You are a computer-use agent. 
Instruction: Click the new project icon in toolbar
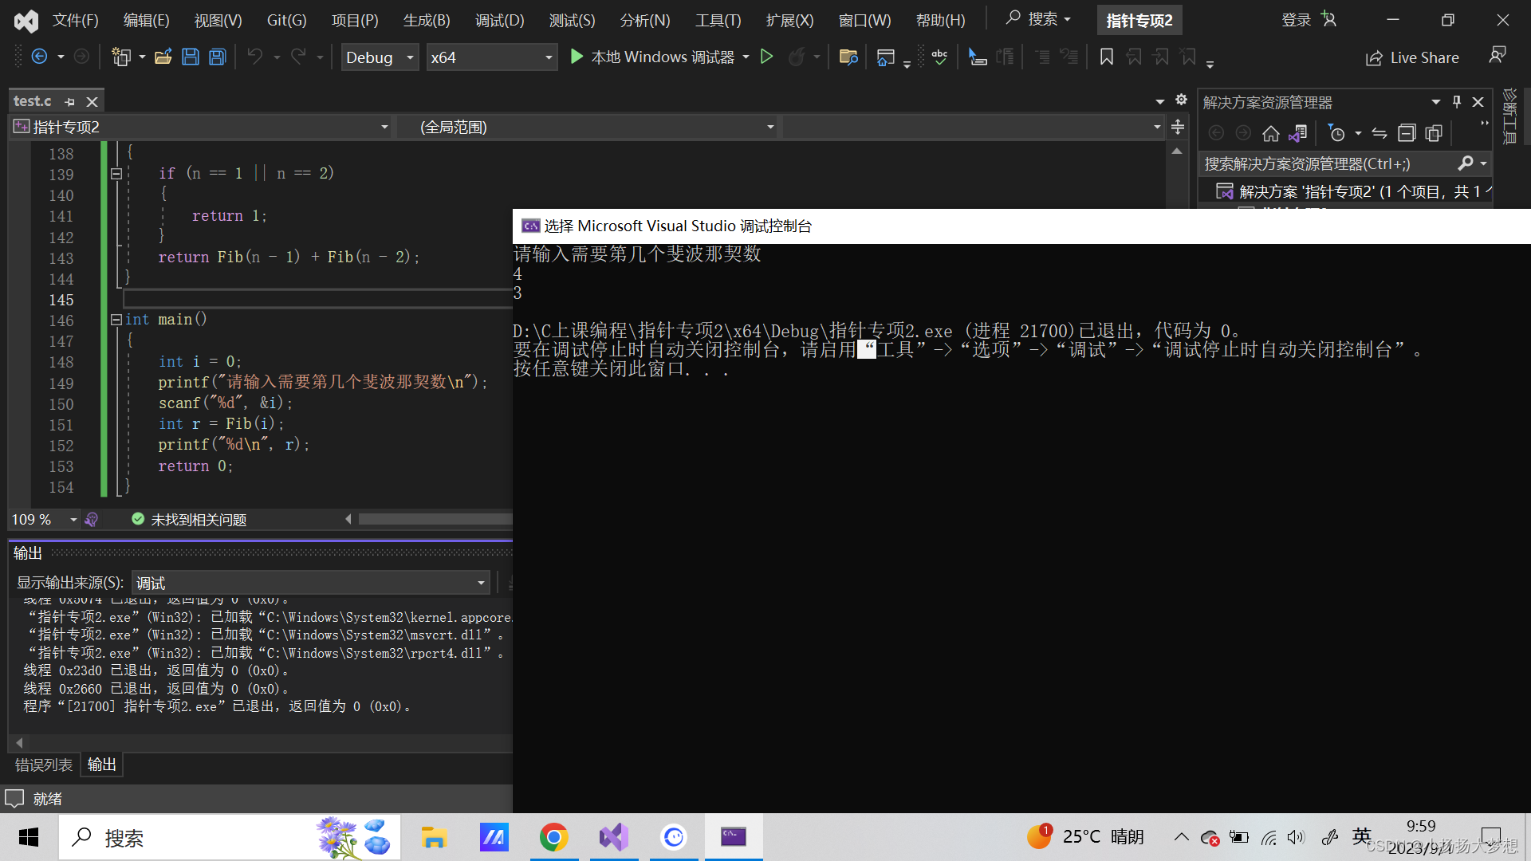(x=121, y=57)
